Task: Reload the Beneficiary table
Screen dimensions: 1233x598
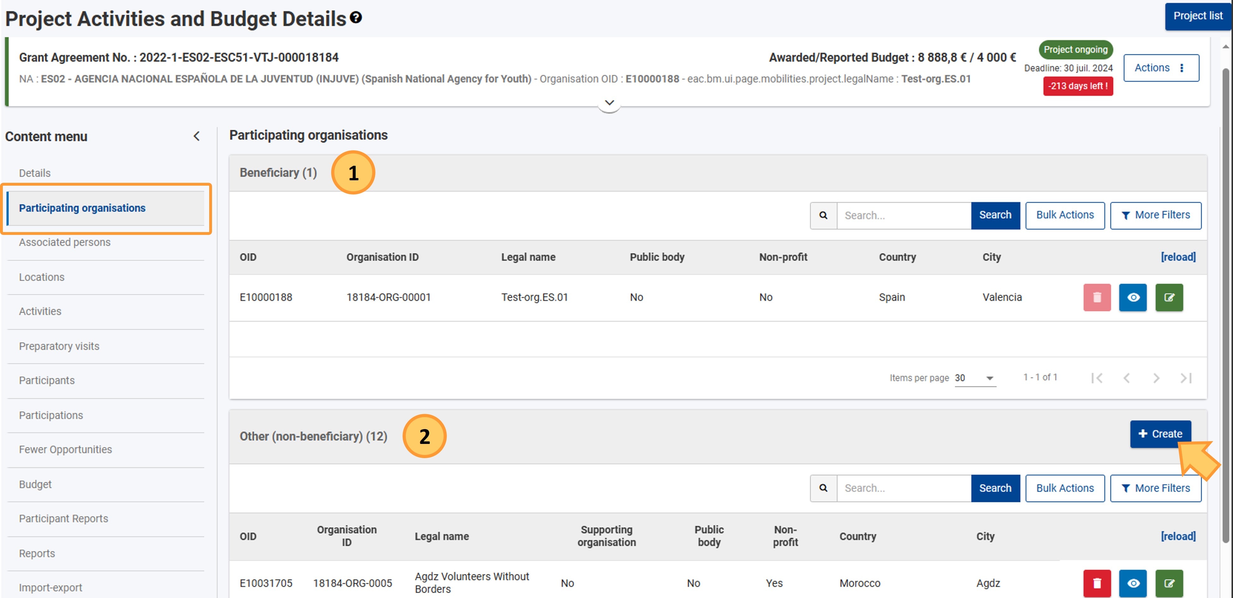Action: pos(1178,257)
